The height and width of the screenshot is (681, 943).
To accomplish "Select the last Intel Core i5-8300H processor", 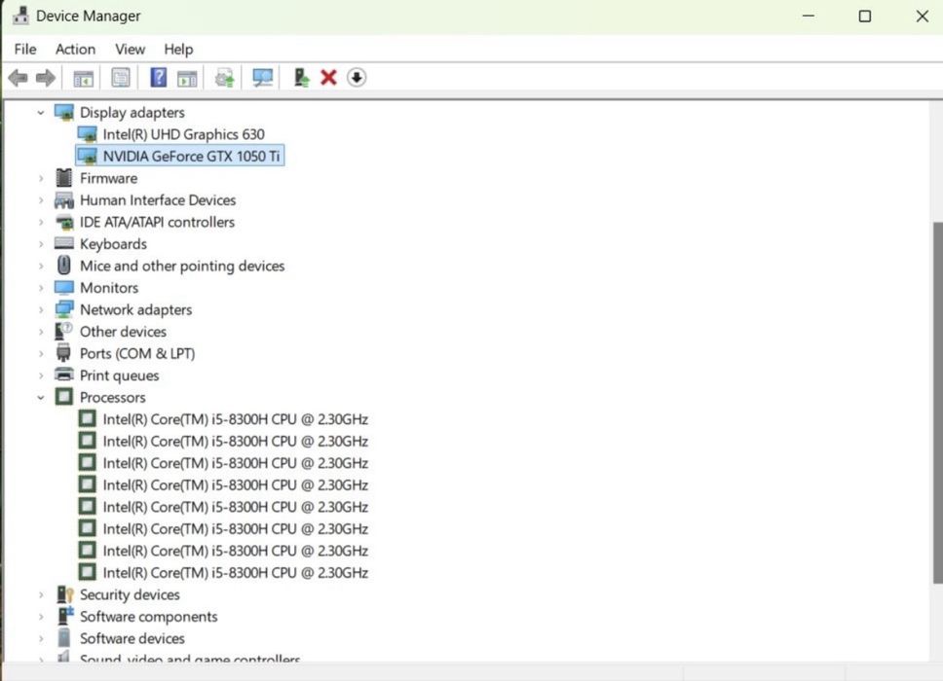I will point(235,573).
